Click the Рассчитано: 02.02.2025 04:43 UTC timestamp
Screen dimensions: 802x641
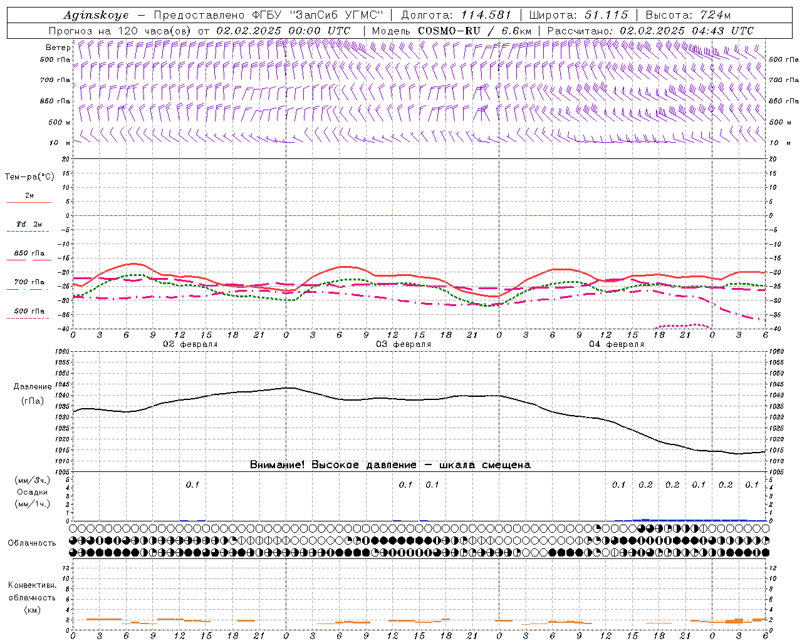(x=650, y=31)
